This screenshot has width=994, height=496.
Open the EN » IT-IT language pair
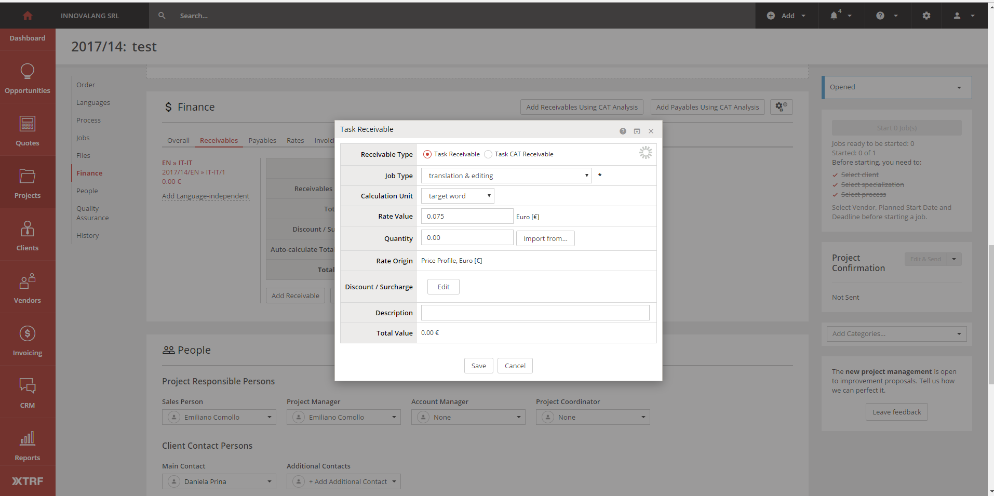(177, 163)
